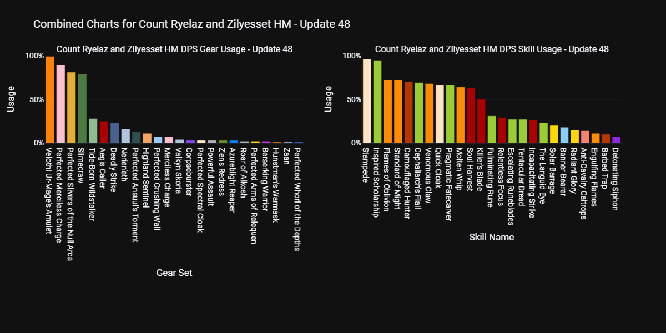
Task: Click the orange Flames of Oblivion bar
Action: pos(388,112)
